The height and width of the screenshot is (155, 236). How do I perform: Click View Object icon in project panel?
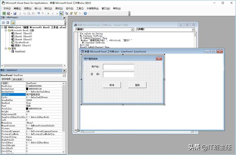click(8, 23)
